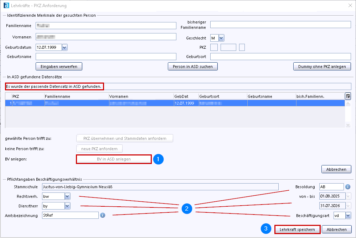Expand the Geschlecht dropdown
356x238 pixels.
tap(221, 38)
